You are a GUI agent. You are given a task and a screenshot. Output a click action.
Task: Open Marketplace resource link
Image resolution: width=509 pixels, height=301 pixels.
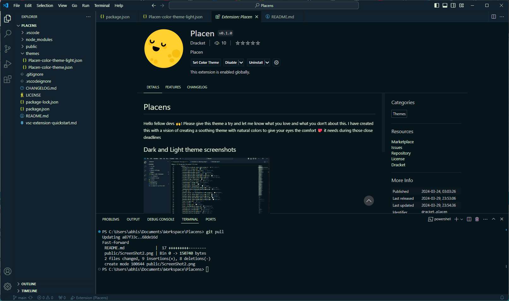403,142
